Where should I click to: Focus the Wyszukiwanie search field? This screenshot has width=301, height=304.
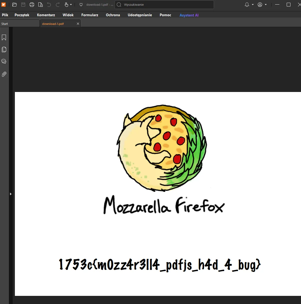164,5
